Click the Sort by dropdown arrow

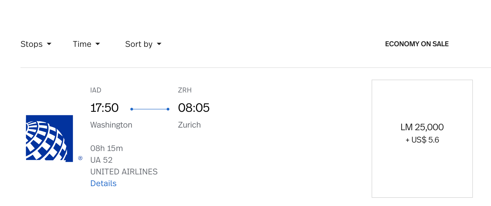pos(159,44)
